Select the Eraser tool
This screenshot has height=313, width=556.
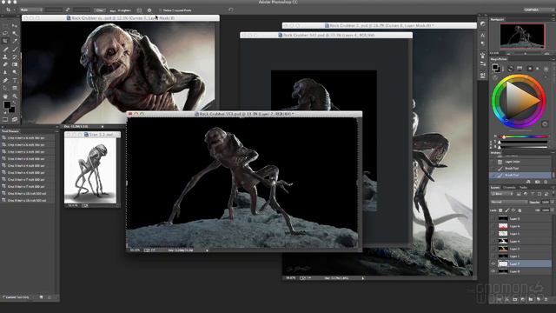pos(5,64)
